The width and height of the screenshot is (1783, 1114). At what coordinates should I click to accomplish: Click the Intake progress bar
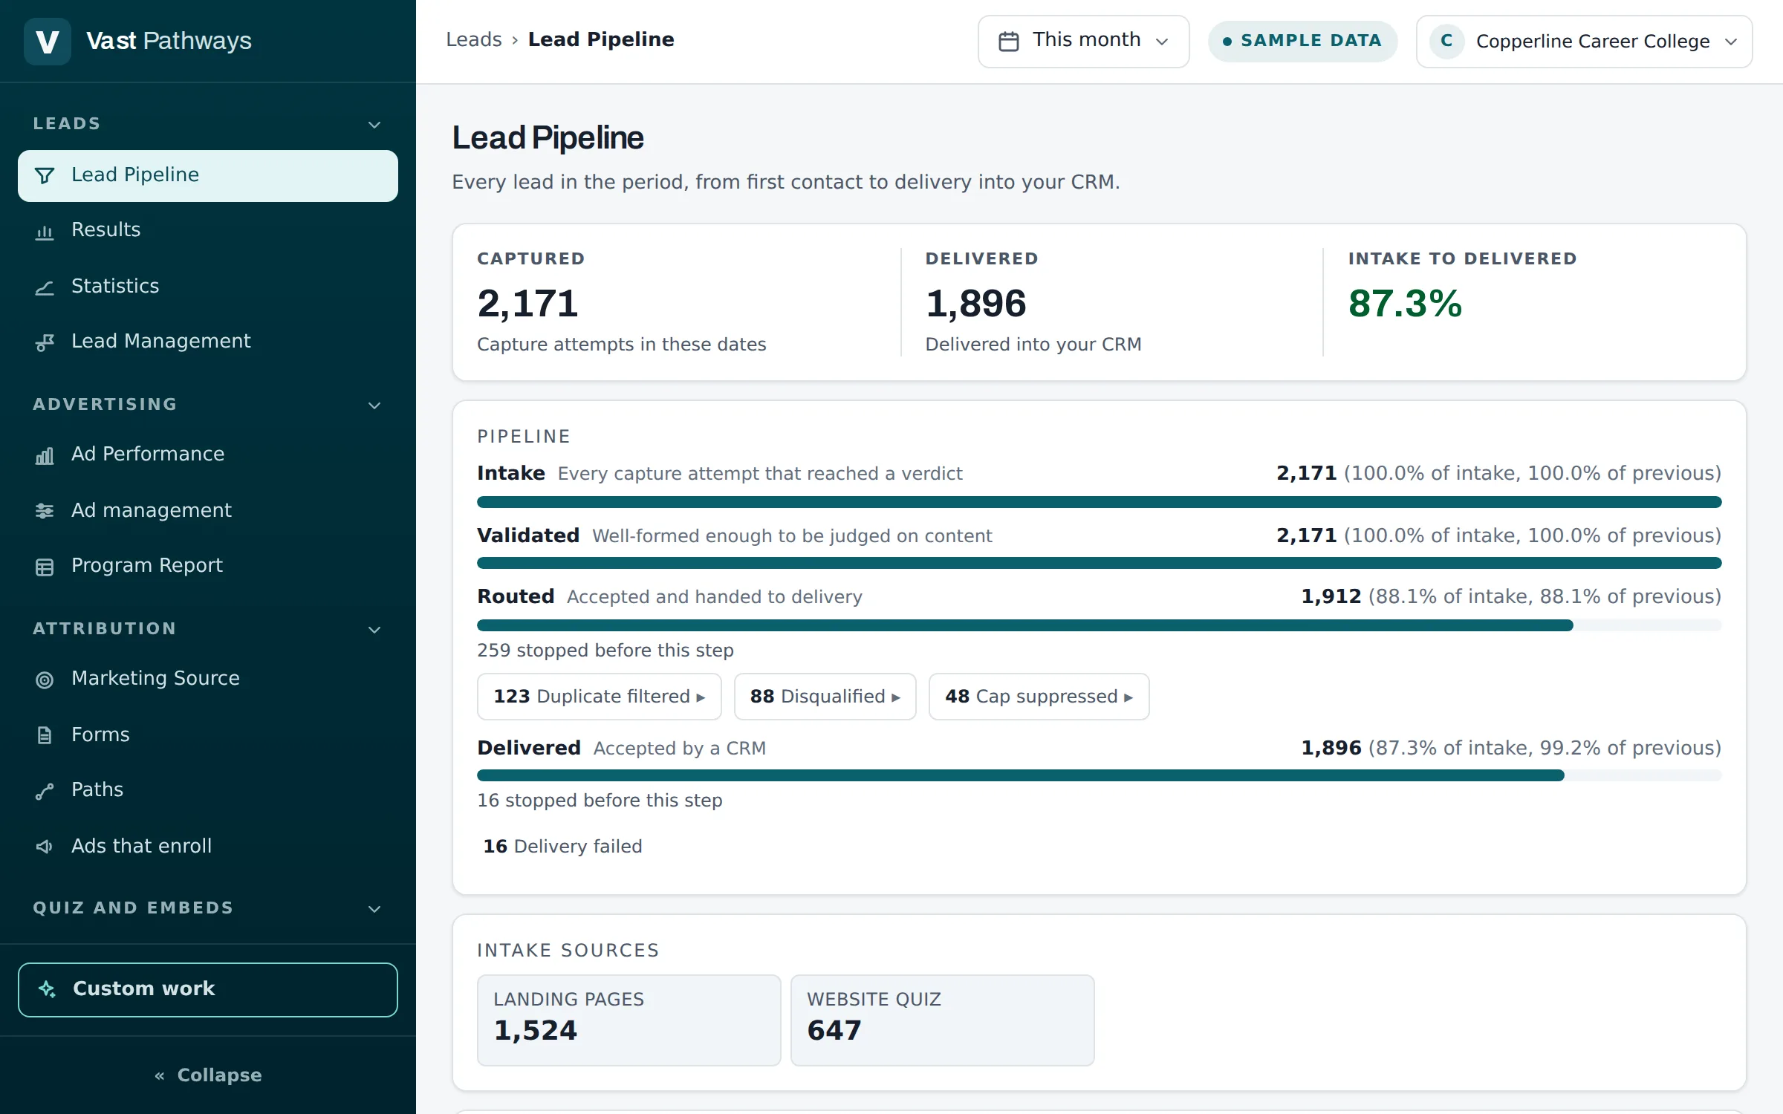(1099, 503)
